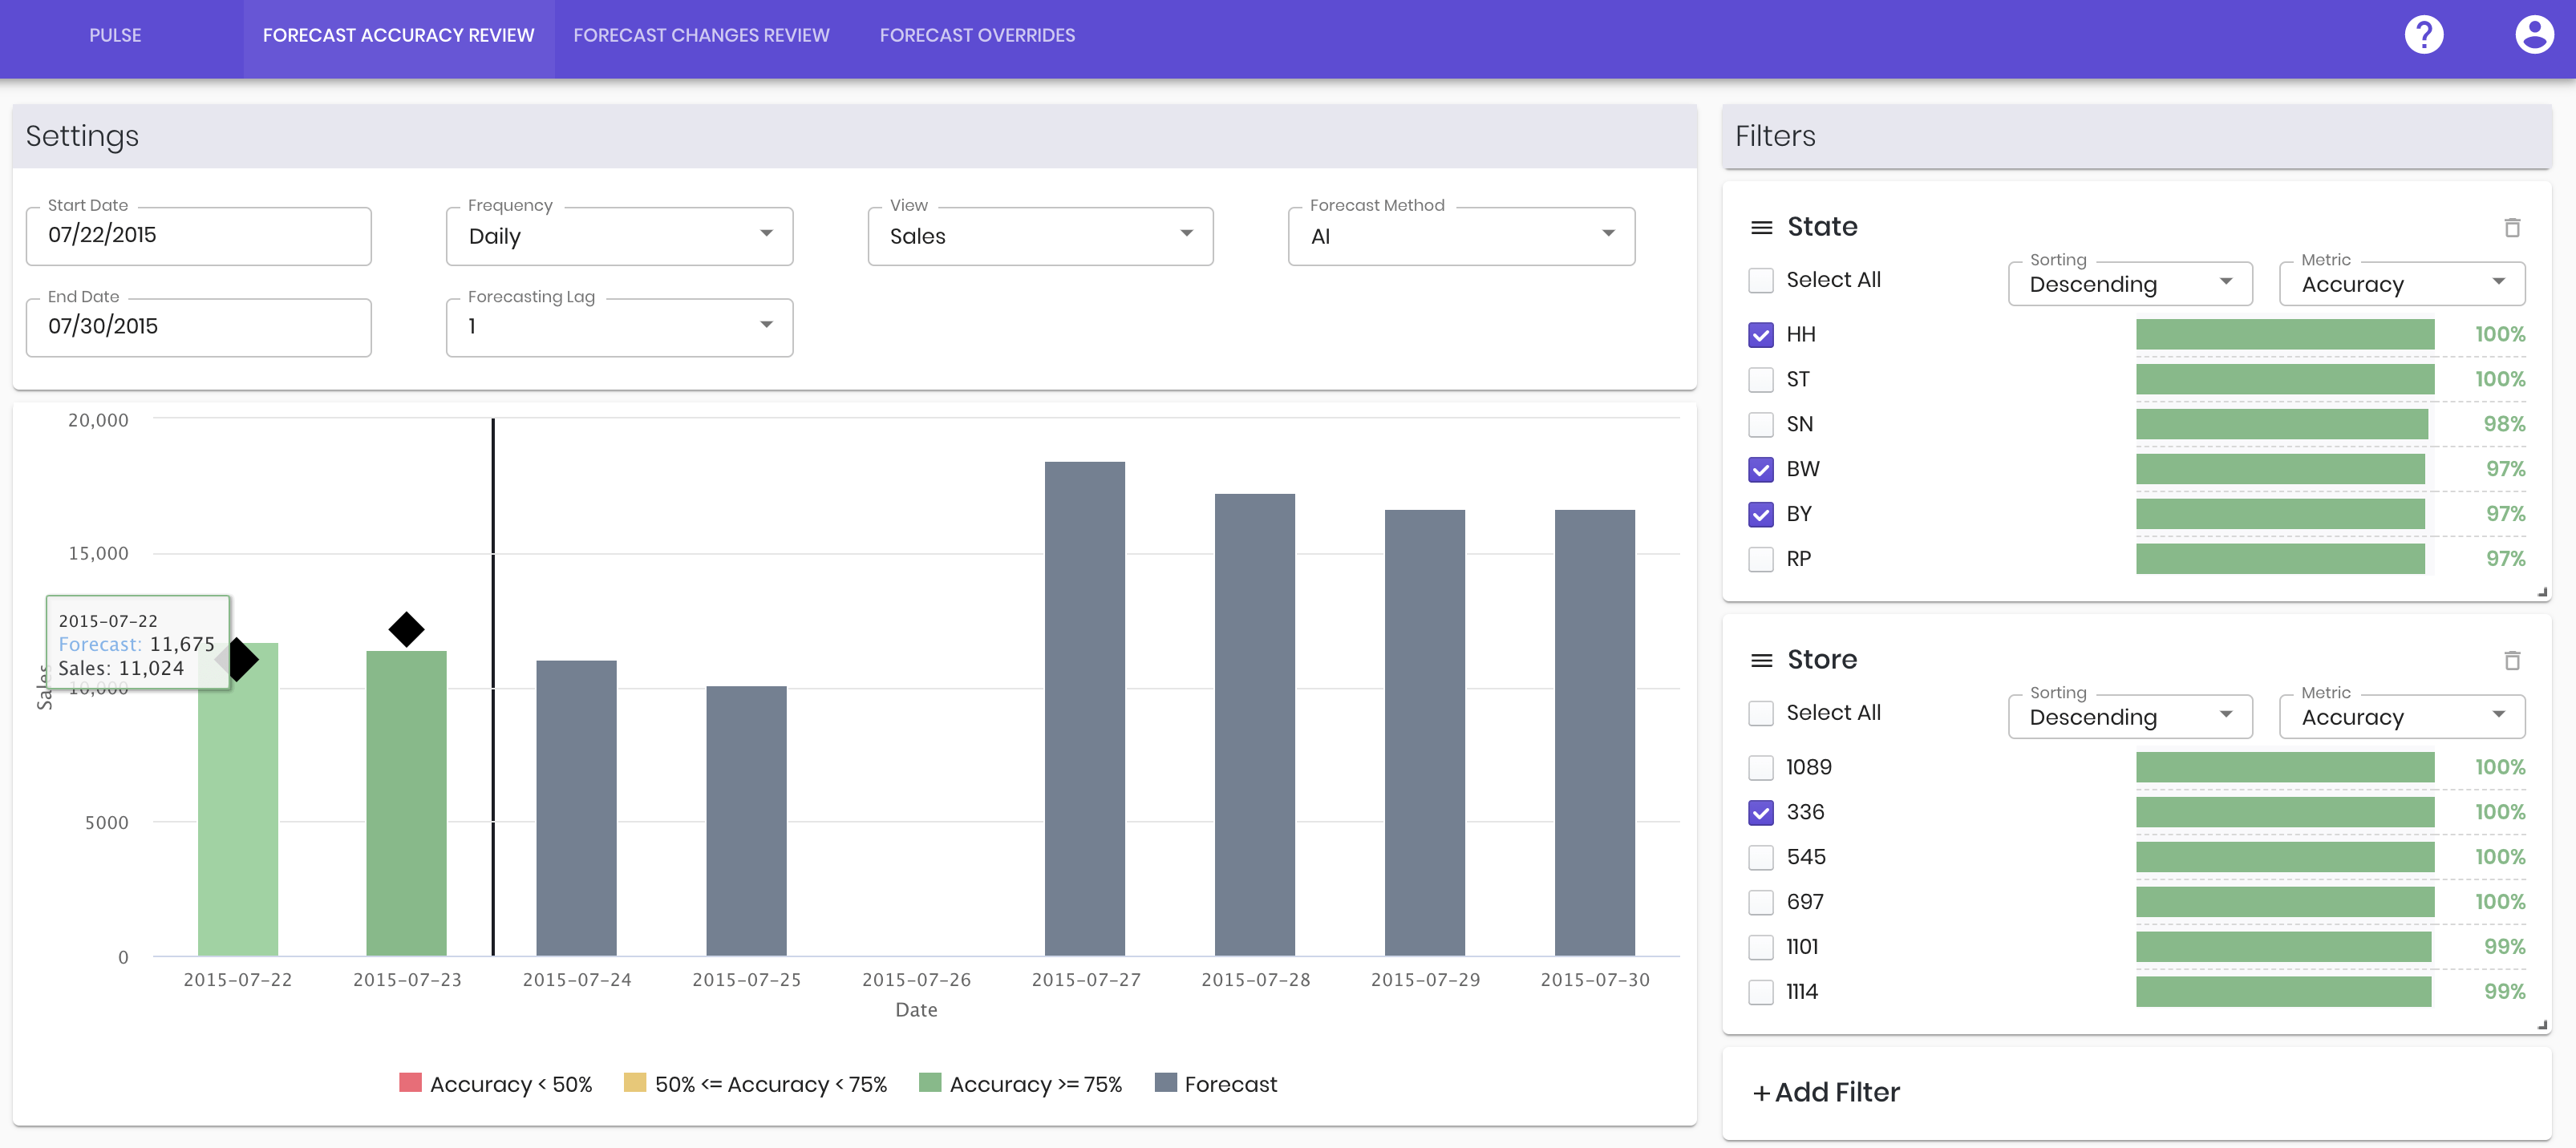Click the State panel resize corner handle
2576x1148 pixels.
(2542, 592)
